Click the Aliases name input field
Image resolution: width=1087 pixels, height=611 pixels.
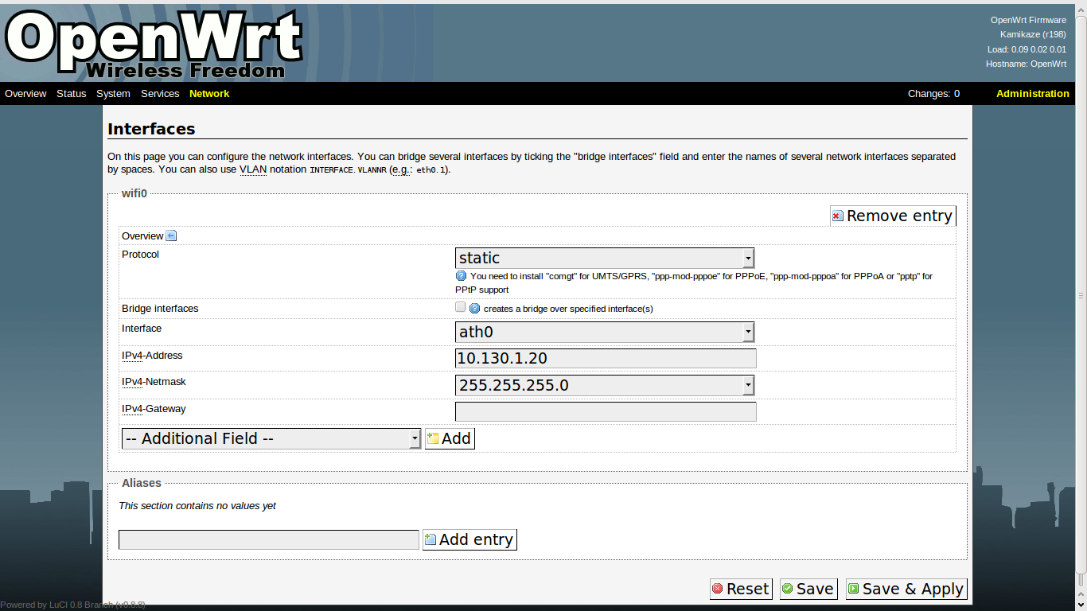(x=269, y=539)
